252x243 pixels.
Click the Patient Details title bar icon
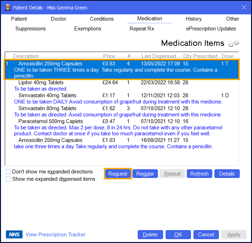[7, 7]
